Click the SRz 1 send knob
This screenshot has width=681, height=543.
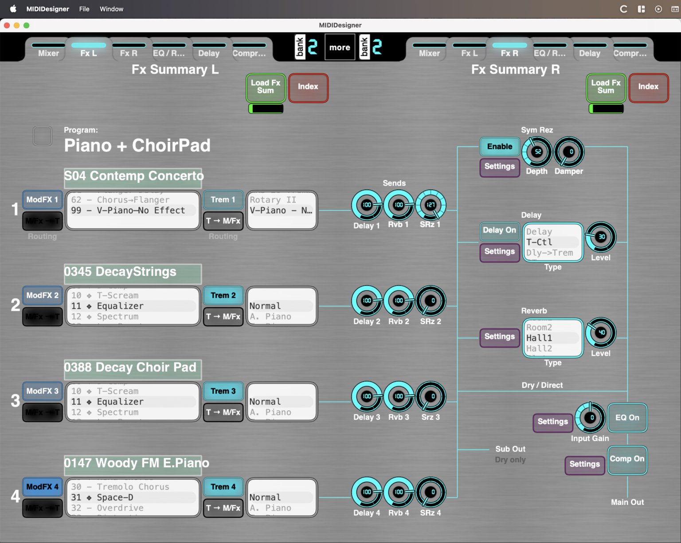pos(431,205)
